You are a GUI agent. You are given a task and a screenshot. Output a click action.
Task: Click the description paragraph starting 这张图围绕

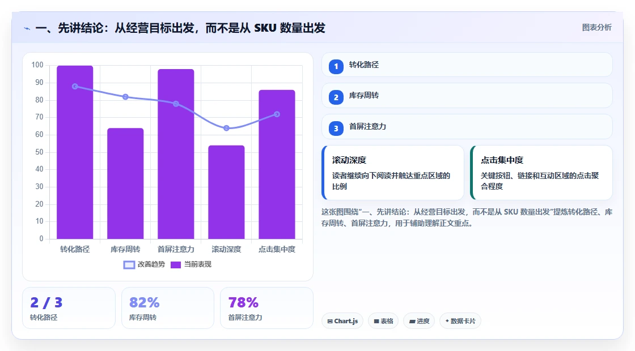coord(467,217)
